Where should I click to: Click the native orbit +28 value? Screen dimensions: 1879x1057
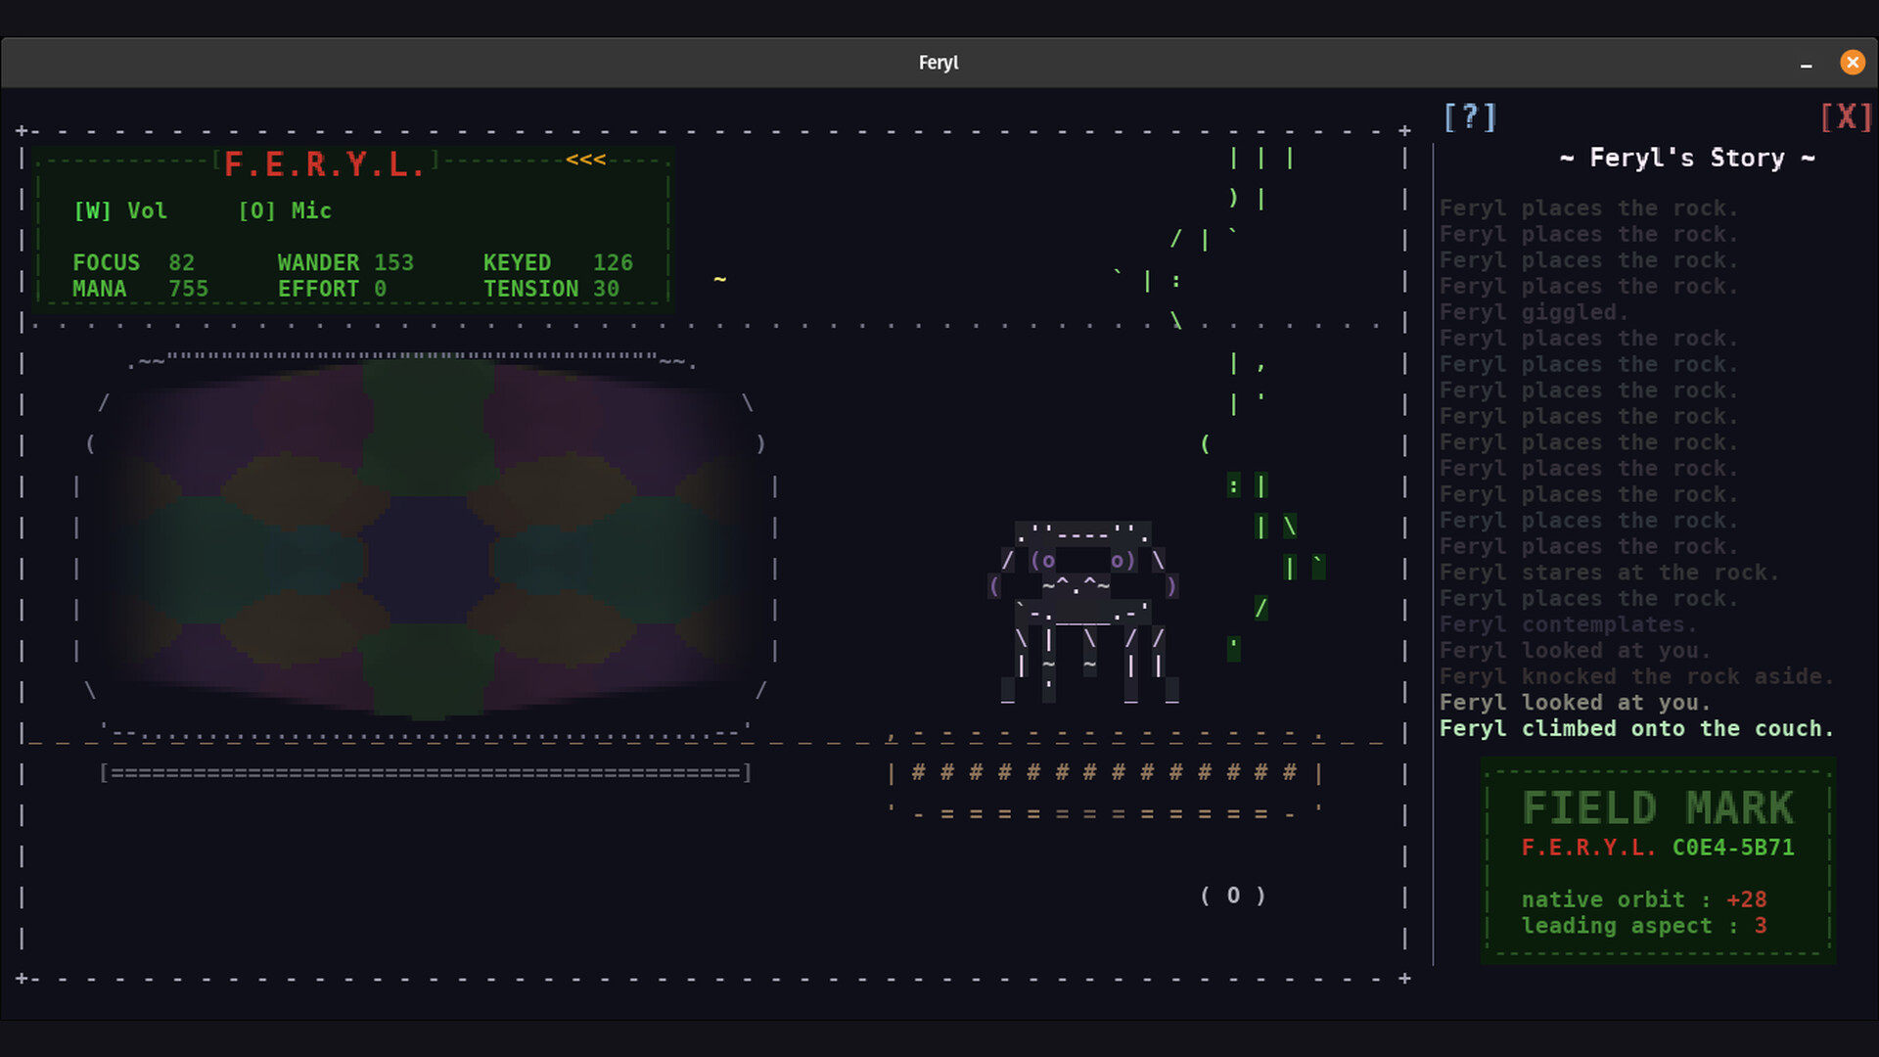coord(1746,899)
